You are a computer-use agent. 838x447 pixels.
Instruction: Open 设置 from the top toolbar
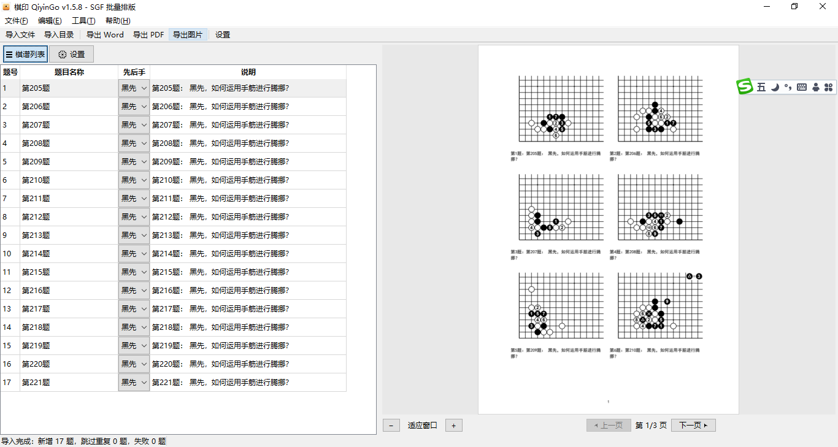point(223,35)
